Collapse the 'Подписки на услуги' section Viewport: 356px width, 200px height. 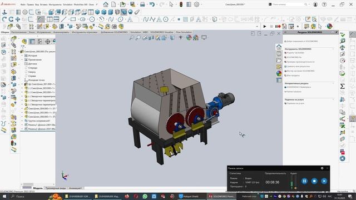[x=333, y=99]
